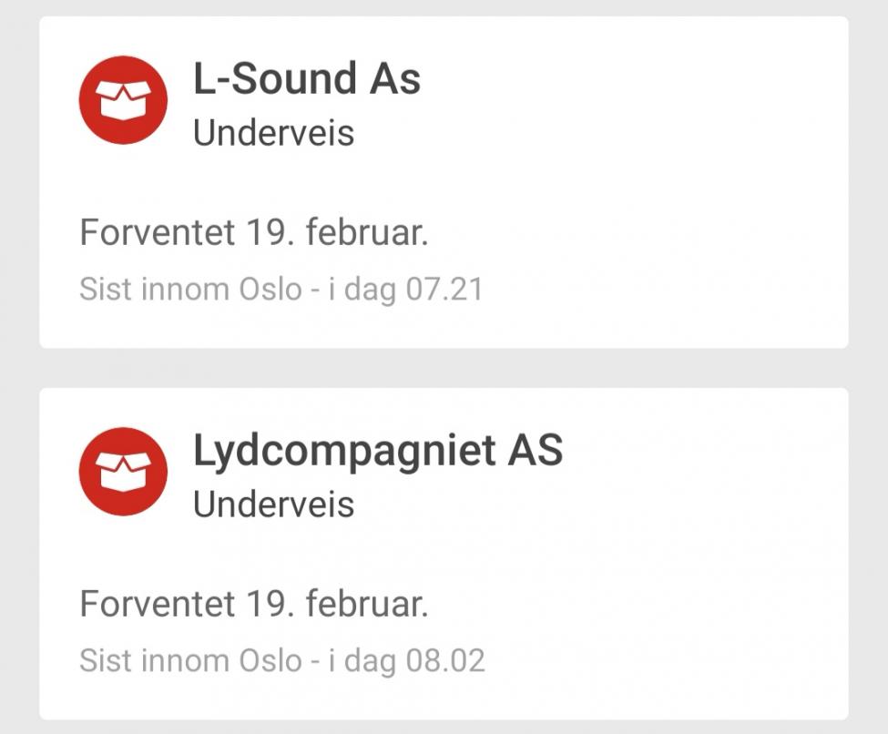Viewport: 888px width, 734px height.
Task: Click the word Oslo in the Lydcompagniet AS card
Action: (x=270, y=660)
